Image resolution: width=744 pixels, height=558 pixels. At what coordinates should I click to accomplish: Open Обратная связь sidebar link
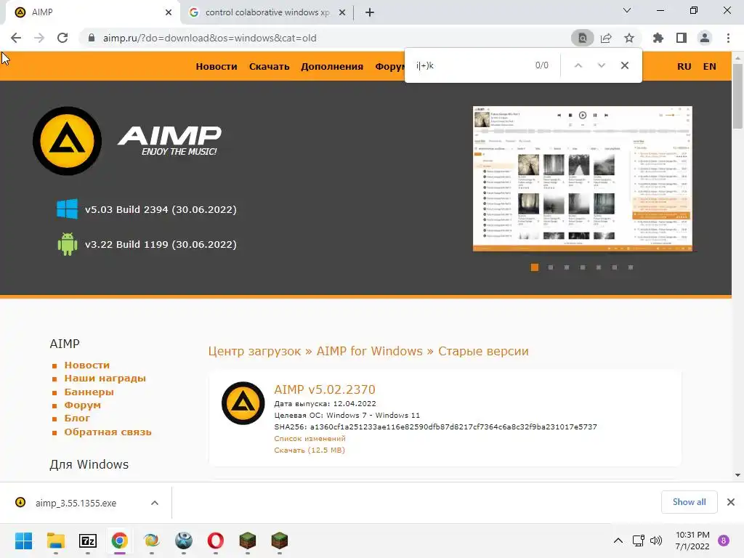click(x=108, y=432)
